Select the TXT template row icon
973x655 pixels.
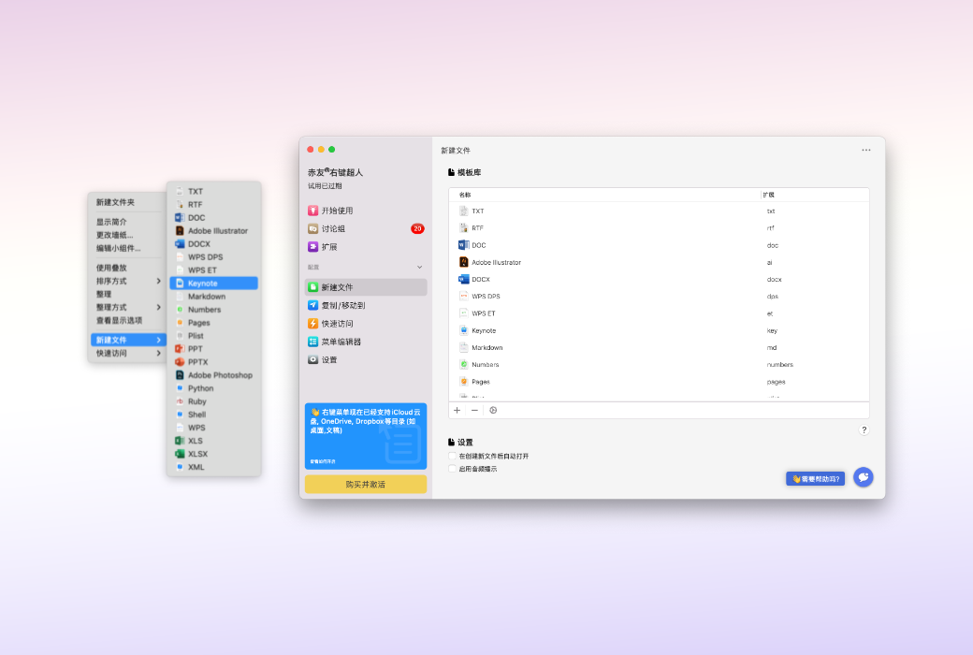point(463,211)
